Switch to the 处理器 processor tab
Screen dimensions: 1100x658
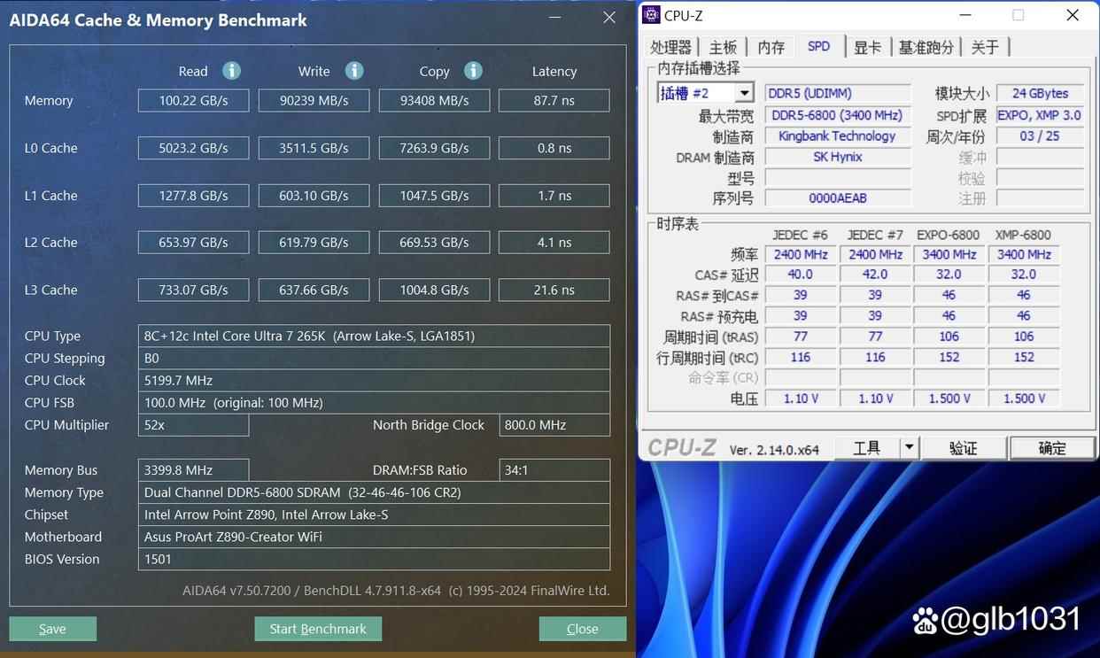(670, 46)
